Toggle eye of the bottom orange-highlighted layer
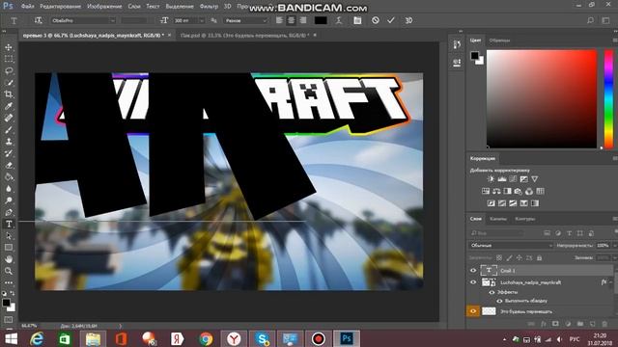Image resolution: width=618 pixels, height=347 pixels. pos(473,311)
